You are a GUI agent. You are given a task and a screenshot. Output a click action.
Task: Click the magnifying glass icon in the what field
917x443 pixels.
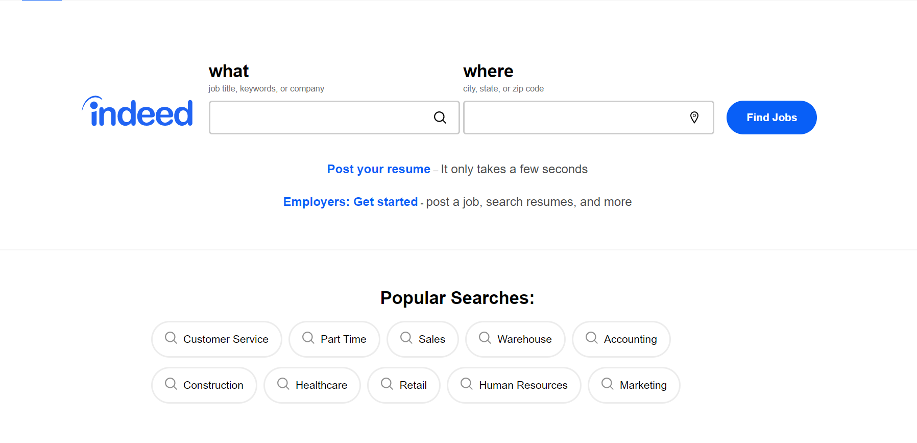point(440,118)
